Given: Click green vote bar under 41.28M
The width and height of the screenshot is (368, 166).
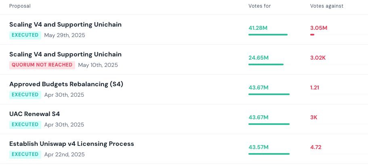Looking at the screenshot, I should tap(268, 35).
